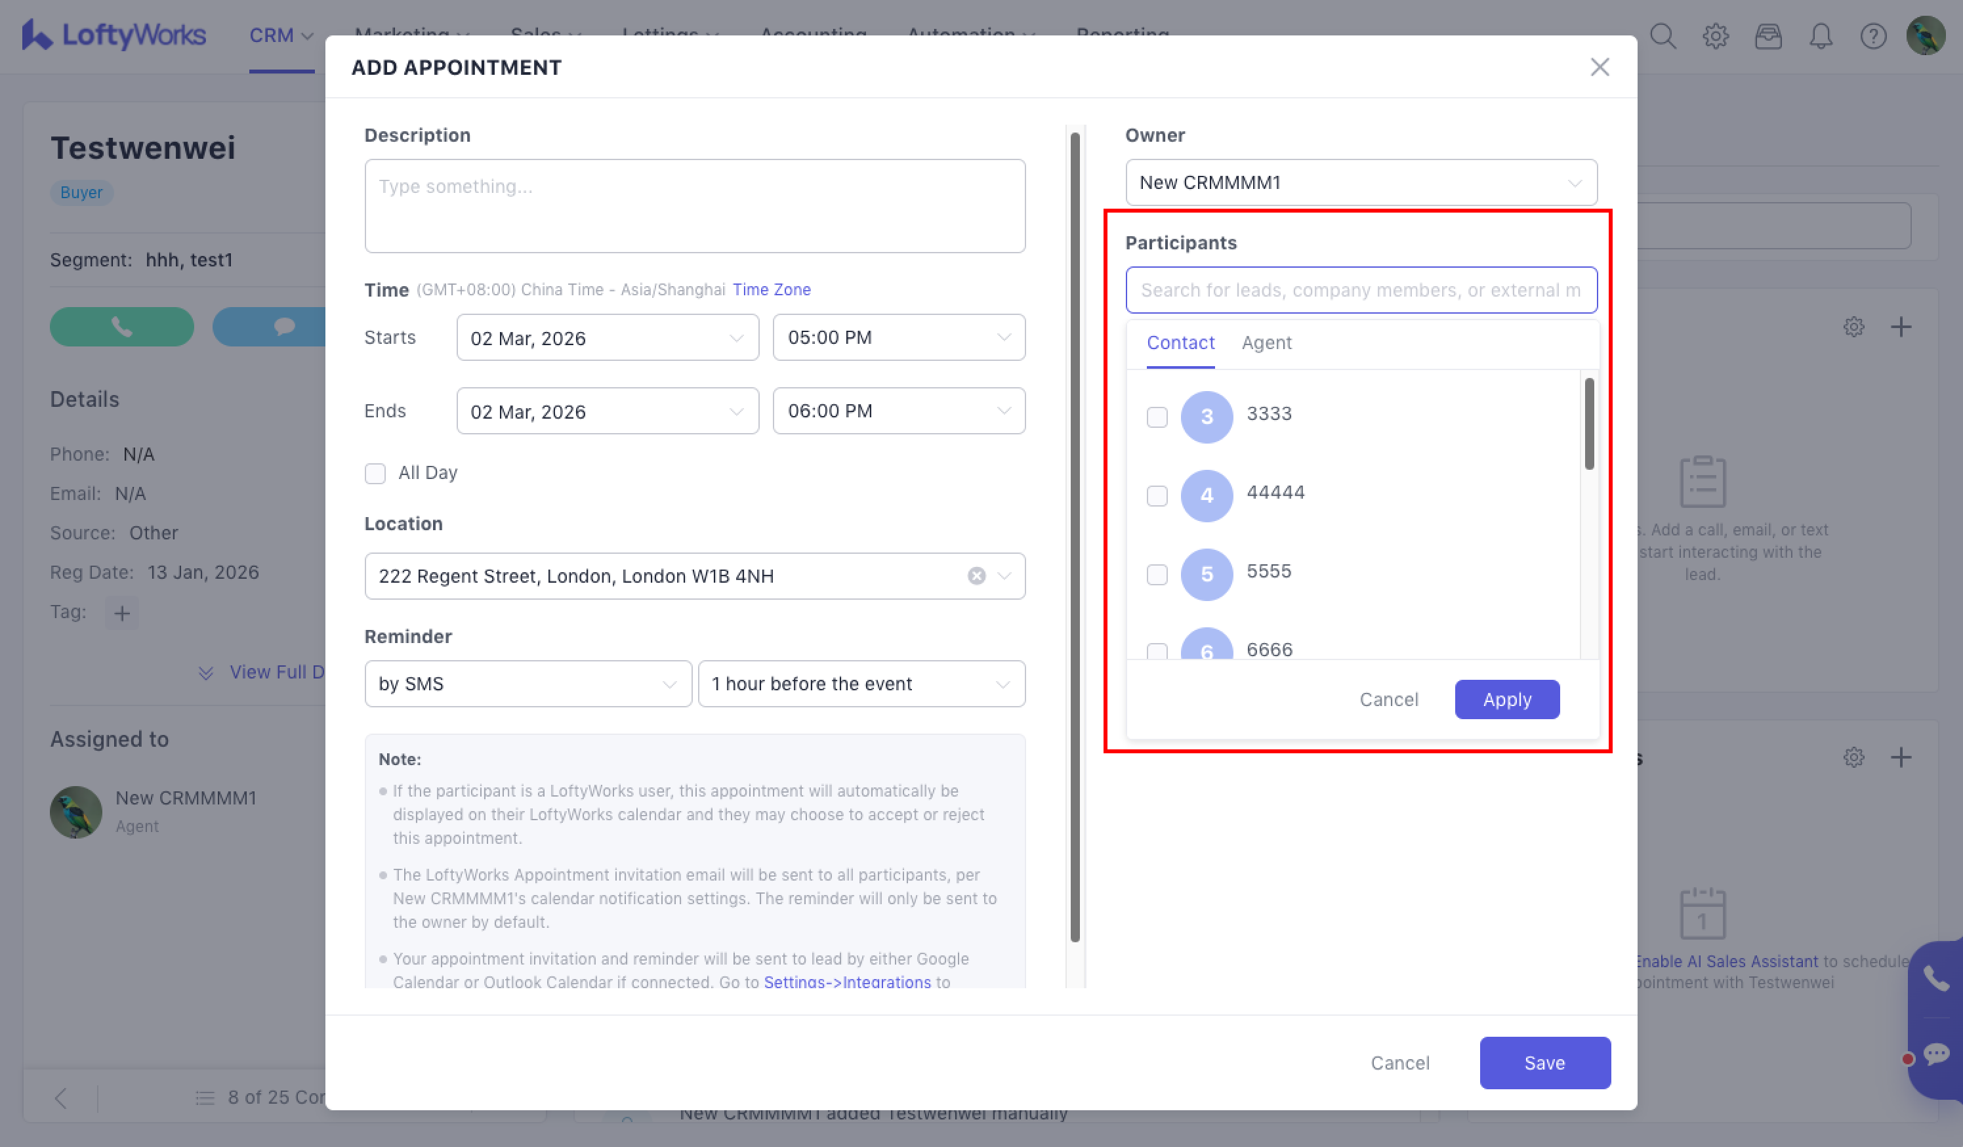Click the participants list scrollbar
Image resolution: width=1963 pixels, height=1147 pixels.
coord(1588,425)
